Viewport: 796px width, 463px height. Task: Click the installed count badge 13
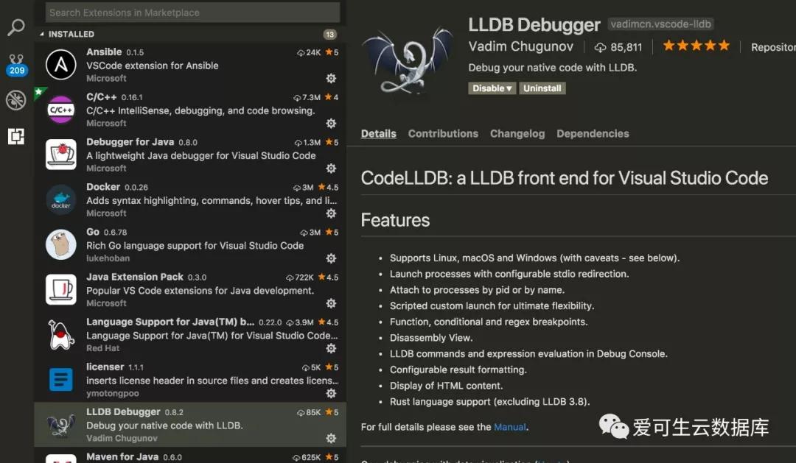330,34
